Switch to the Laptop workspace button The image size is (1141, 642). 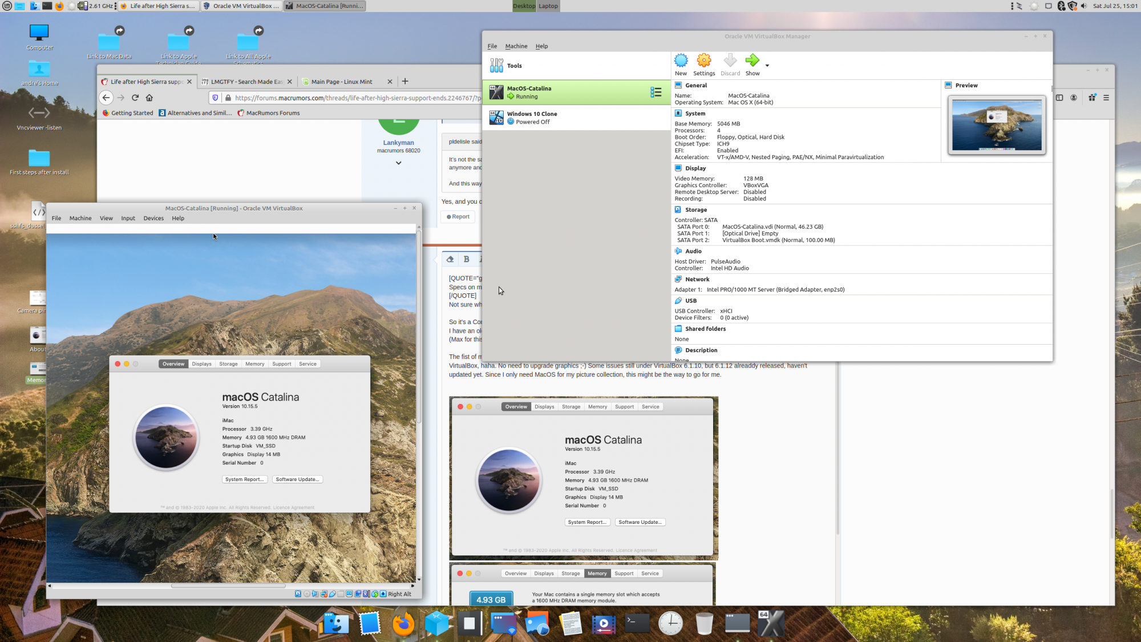point(548,6)
